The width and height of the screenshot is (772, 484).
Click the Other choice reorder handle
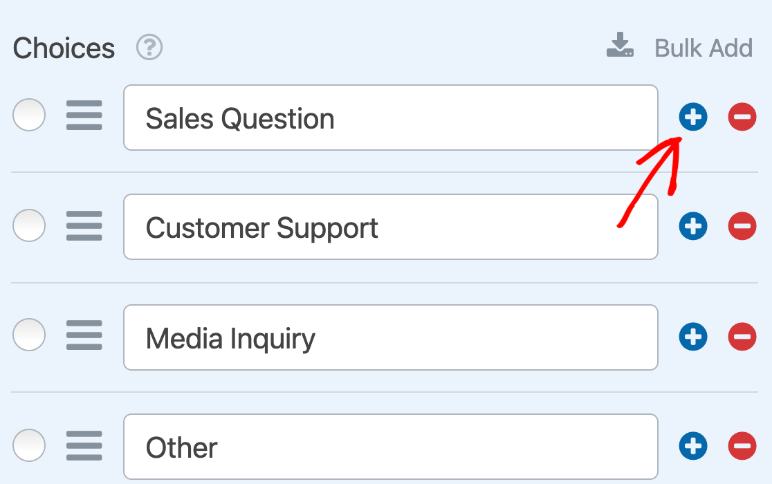coord(84,446)
